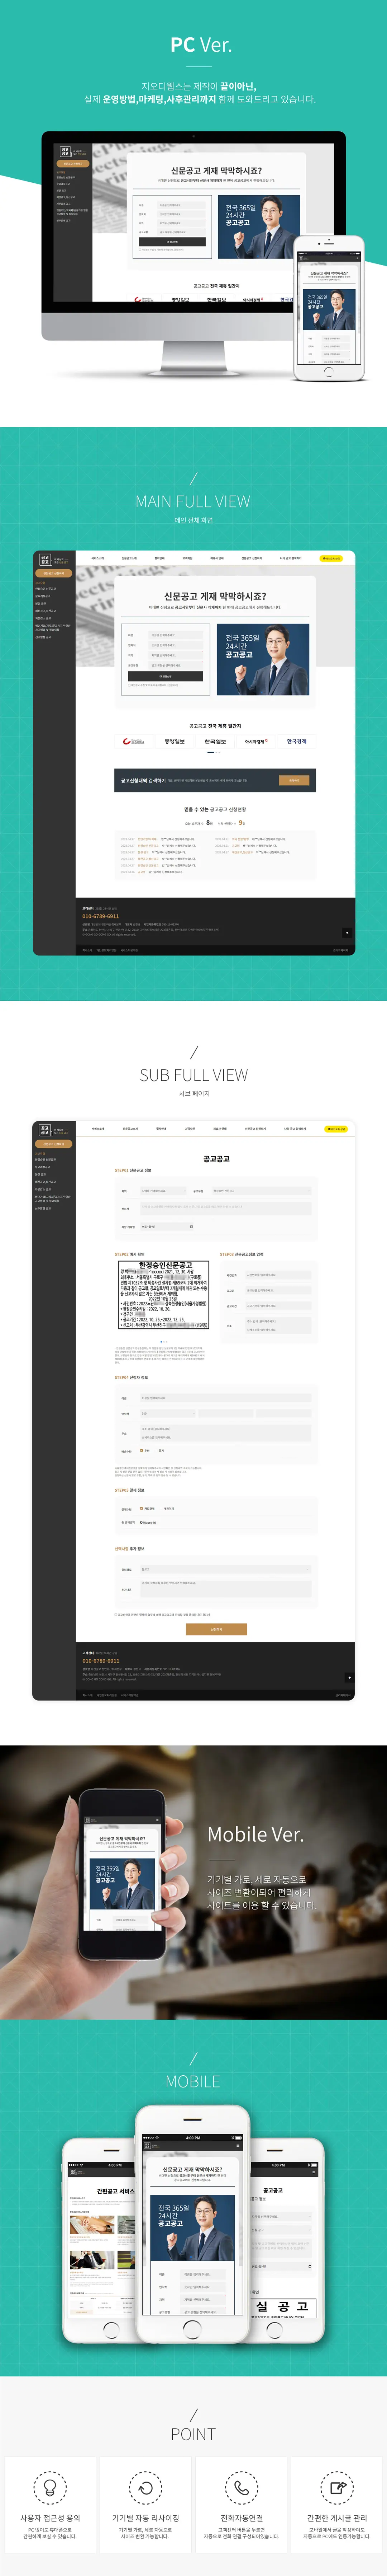Click yellow button at Sub Full View nav right
The width and height of the screenshot is (387, 2576).
coord(336,1129)
